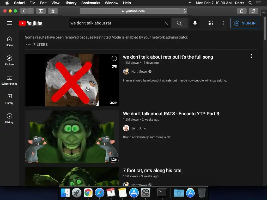Click the Juno Juno channel avatar
The image size is (267, 200).
(126, 128)
